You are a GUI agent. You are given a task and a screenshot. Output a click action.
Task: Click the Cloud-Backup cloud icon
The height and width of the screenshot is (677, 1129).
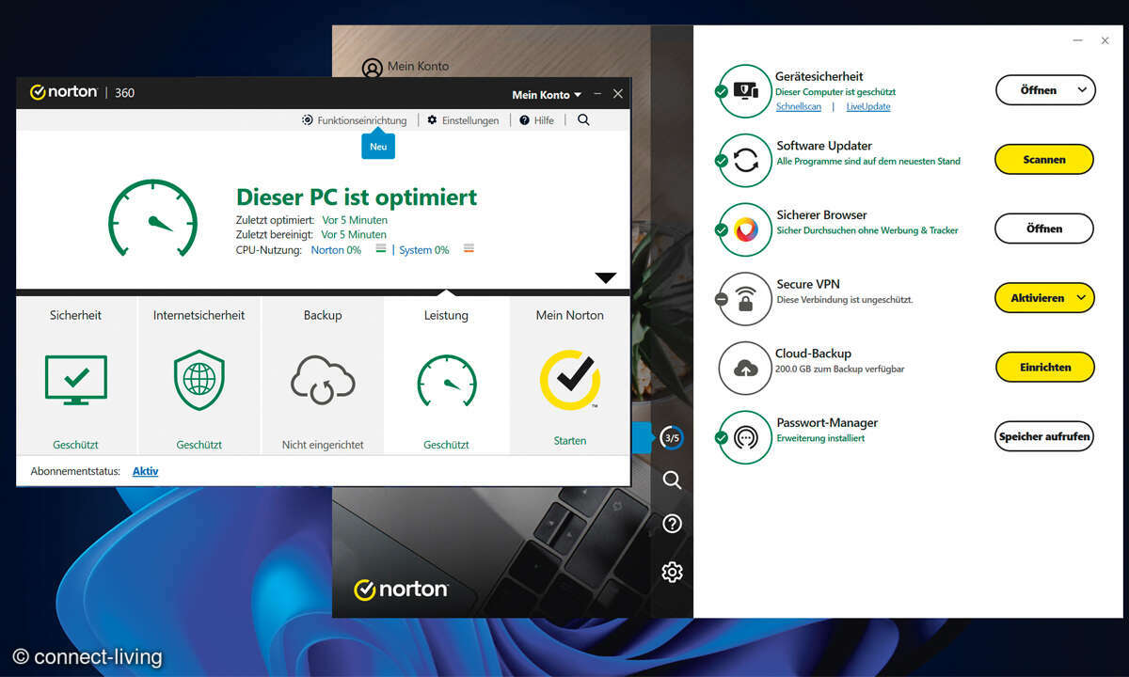click(x=745, y=368)
